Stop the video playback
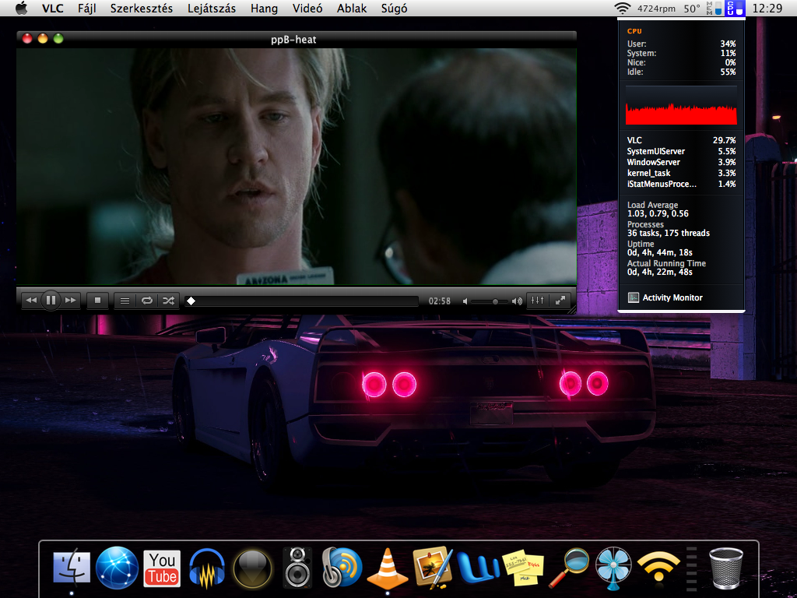797x598 pixels. [97, 301]
